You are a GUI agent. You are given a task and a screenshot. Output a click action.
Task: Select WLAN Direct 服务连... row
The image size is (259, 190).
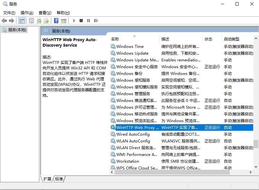click(181, 148)
